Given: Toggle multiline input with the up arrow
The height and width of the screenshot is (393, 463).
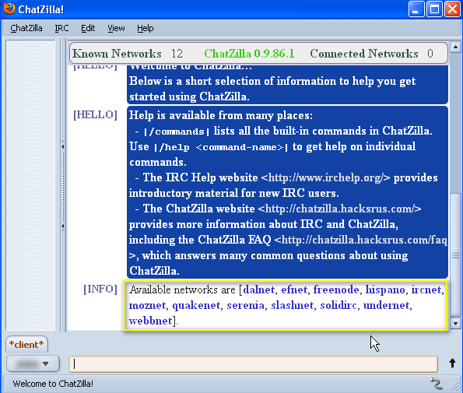Looking at the screenshot, I should pos(452,363).
